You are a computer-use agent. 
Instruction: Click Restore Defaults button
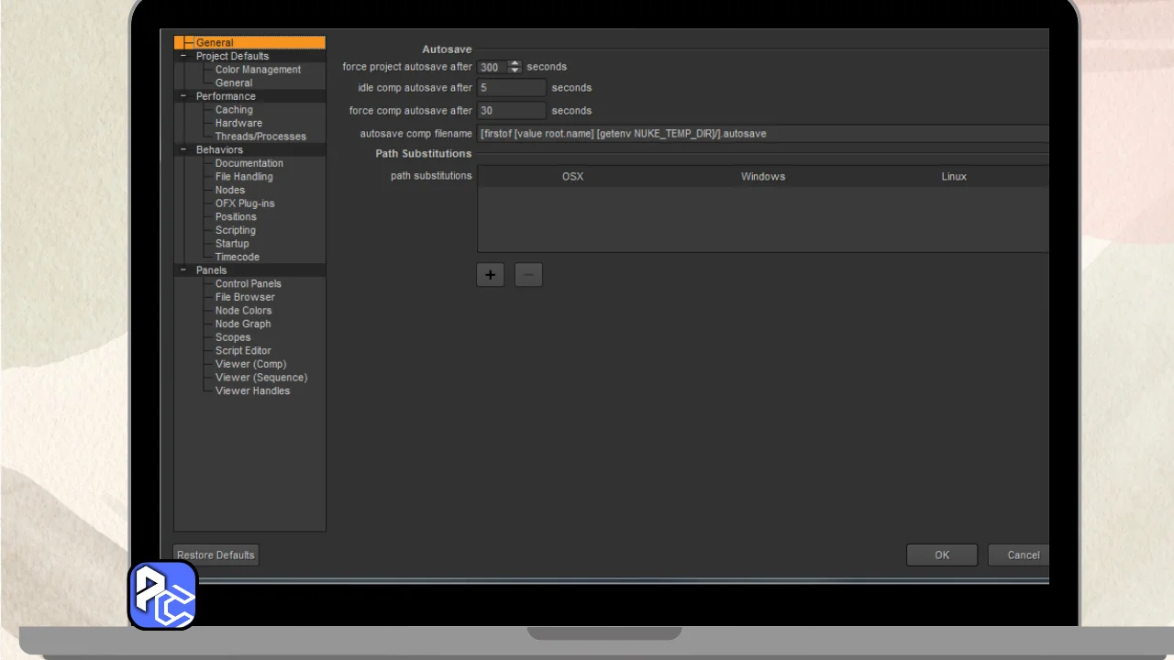click(x=216, y=555)
